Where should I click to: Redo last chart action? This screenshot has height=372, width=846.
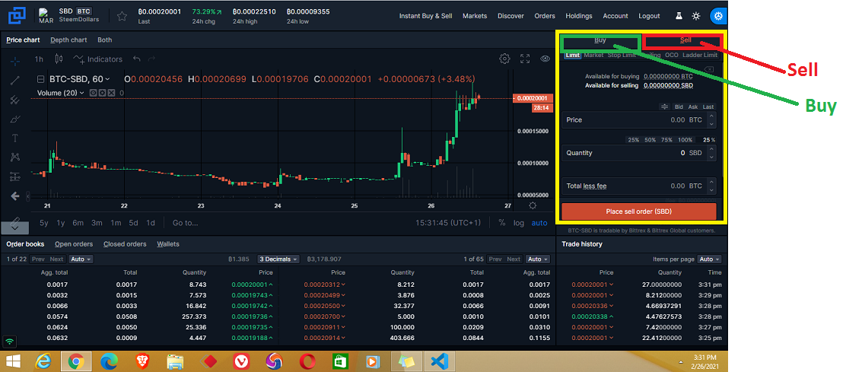coord(152,59)
